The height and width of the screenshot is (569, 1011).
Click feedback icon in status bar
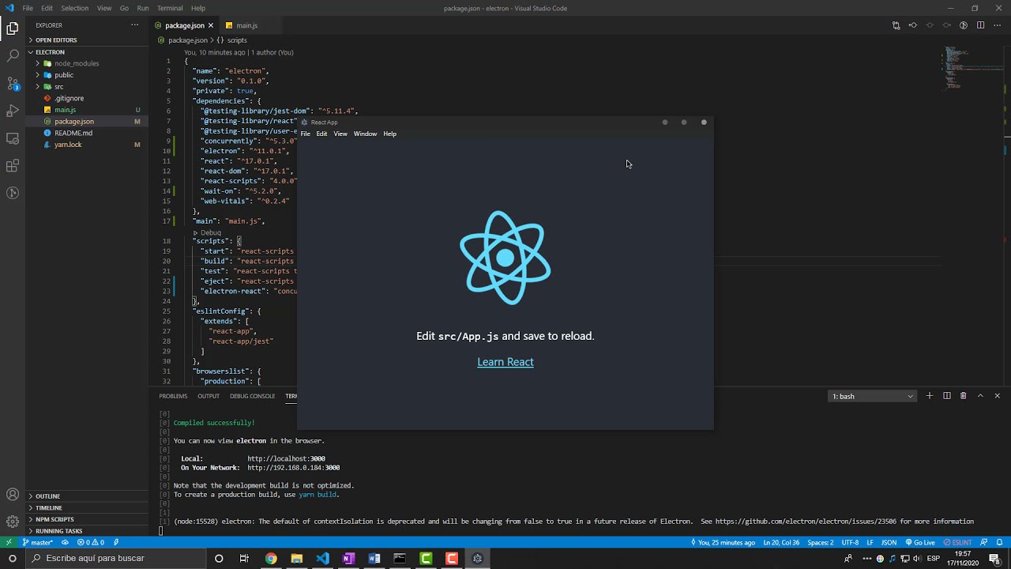coord(984,542)
